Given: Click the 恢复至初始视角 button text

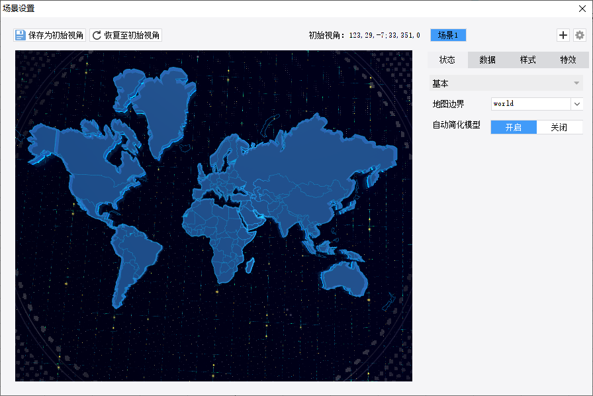Looking at the screenshot, I should (132, 35).
